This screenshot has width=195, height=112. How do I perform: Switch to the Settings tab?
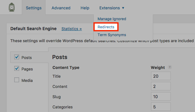coord(34,8)
